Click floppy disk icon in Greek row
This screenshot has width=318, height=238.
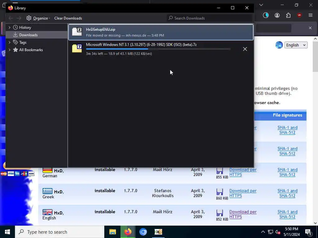pos(220,192)
